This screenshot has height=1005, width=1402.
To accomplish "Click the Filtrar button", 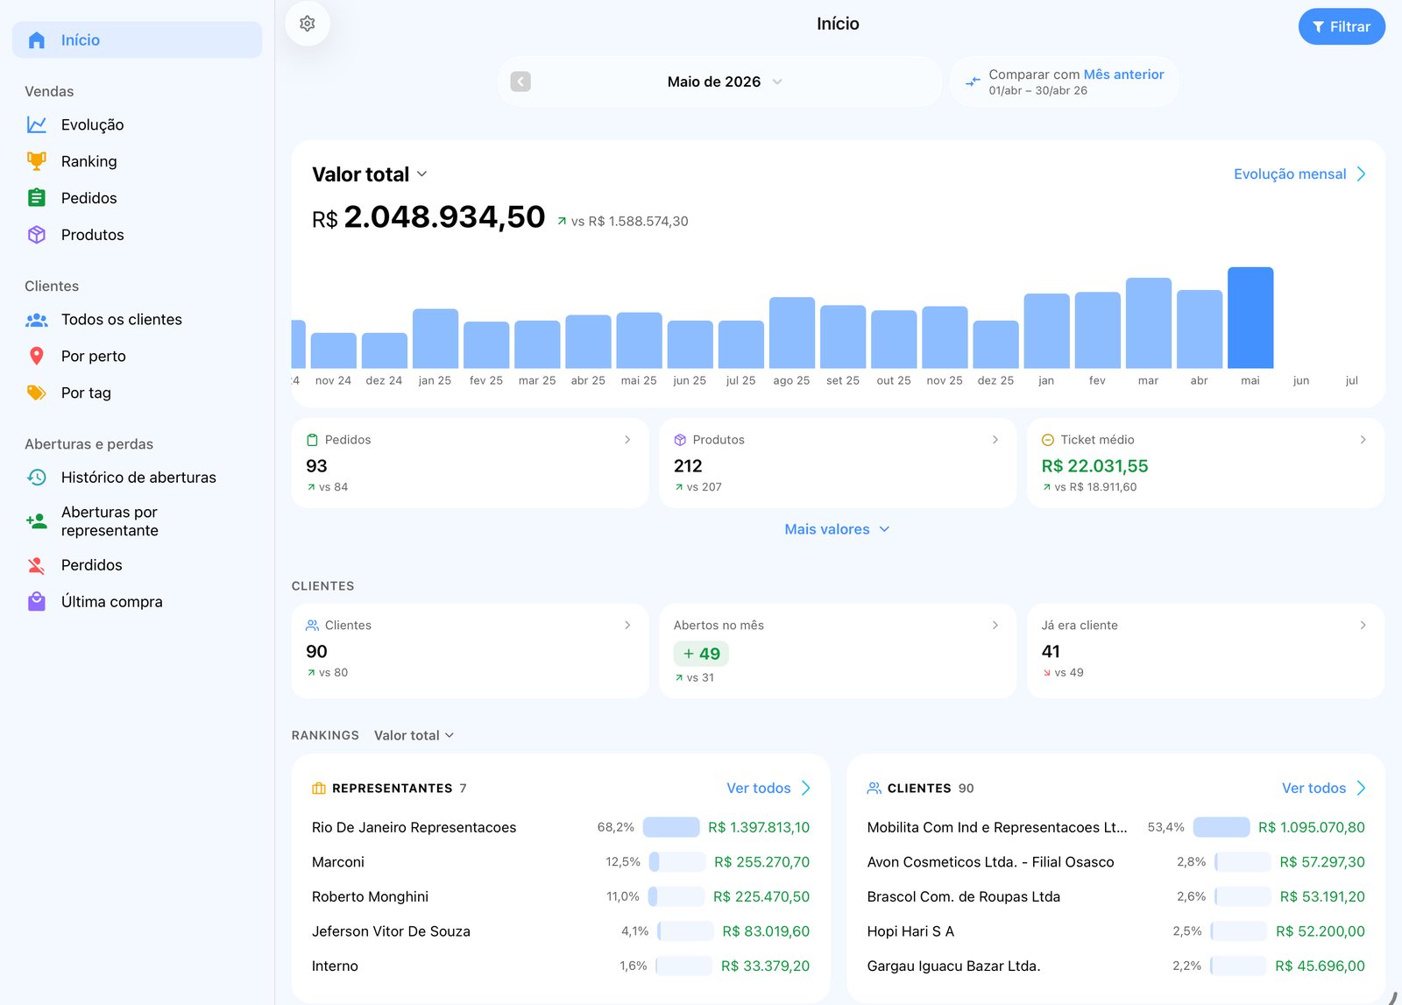I will [1342, 26].
